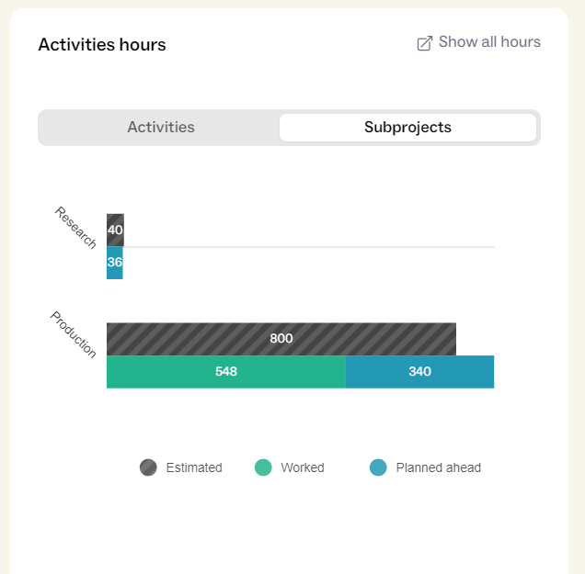The width and height of the screenshot is (585, 574).
Task: Toggle the Planned ahead legend blue circle
Action: click(x=378, y=467)
